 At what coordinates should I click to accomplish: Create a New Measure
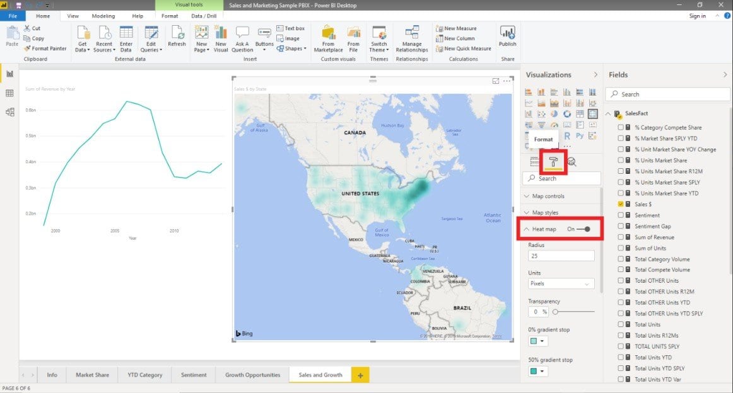tap(456, 28)
